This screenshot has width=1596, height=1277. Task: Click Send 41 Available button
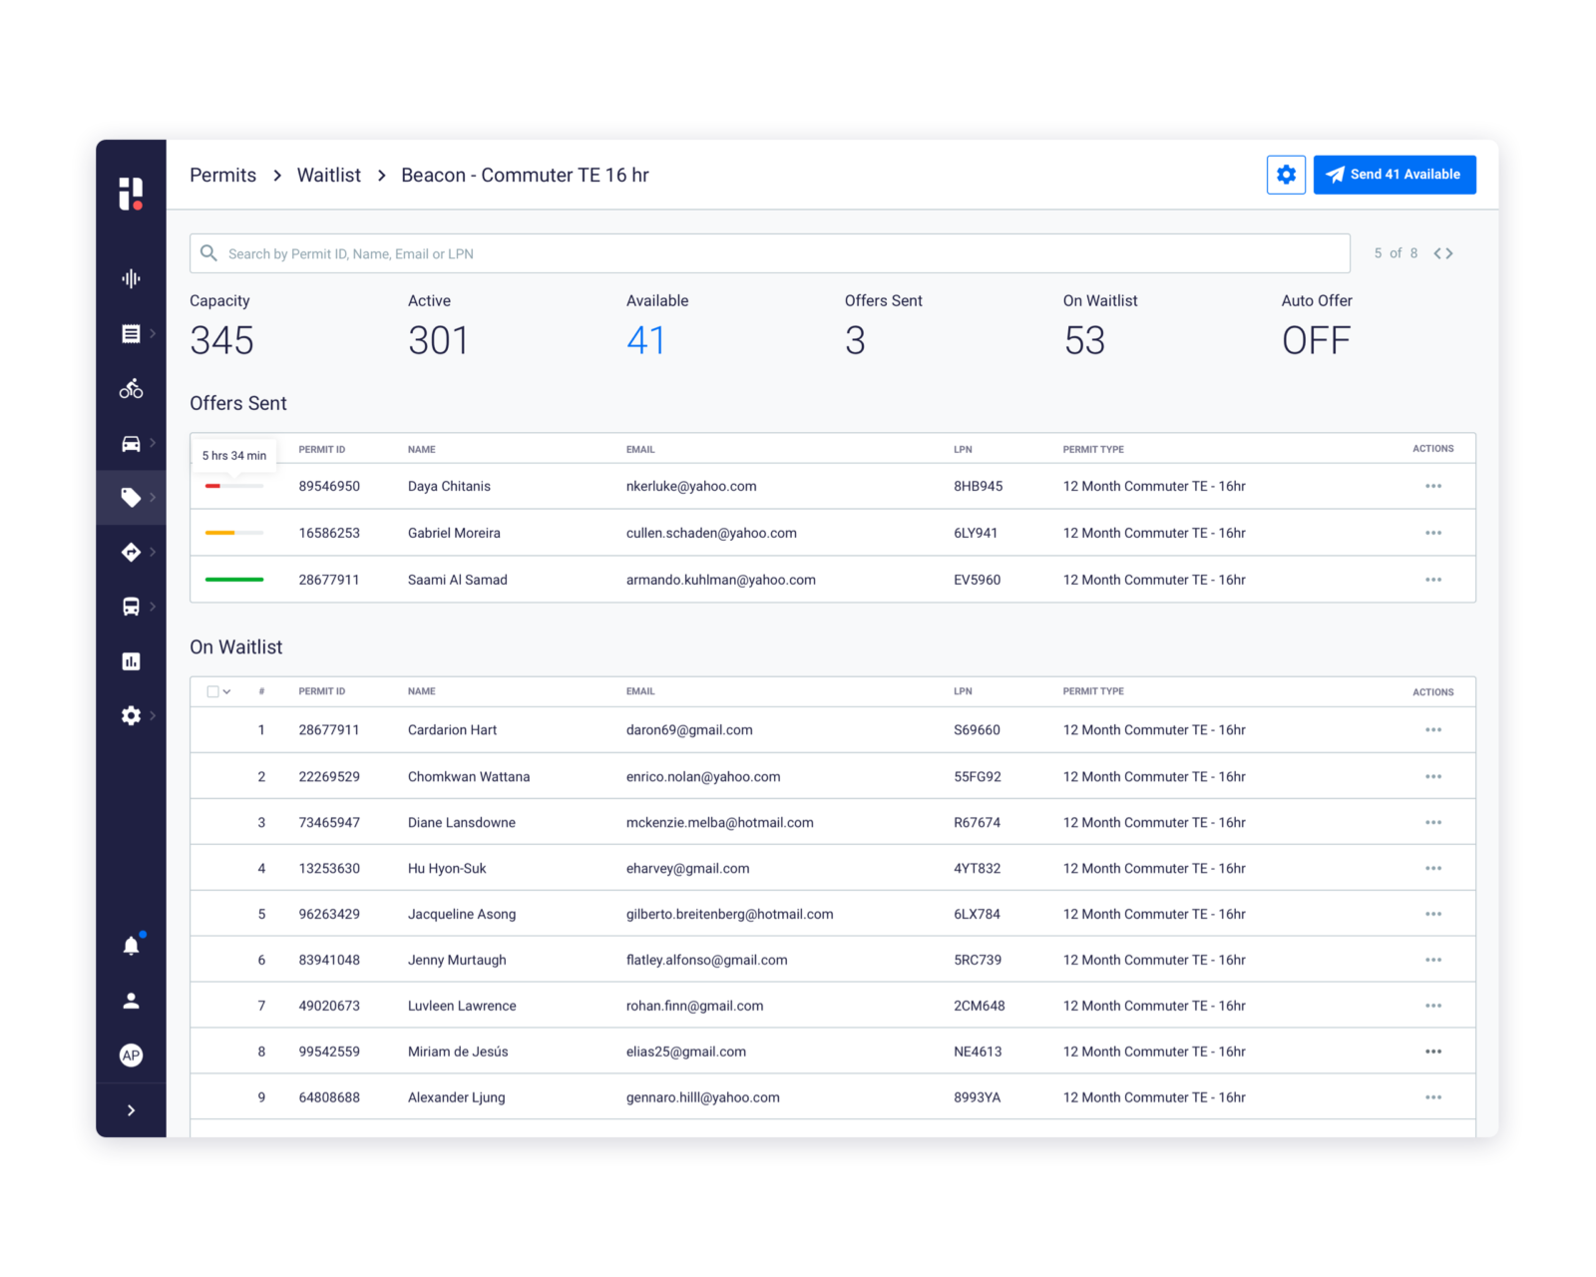[x=1394, y=175]
